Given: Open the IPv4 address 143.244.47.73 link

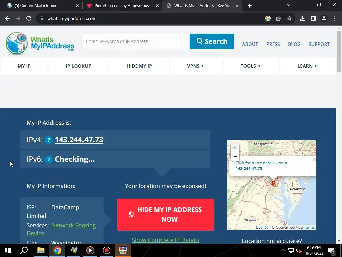Looking at the screenshot, I should [x=79, y=140].
